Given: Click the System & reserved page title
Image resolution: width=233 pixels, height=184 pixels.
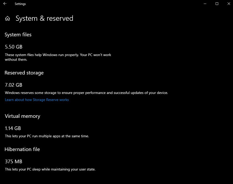Looking at the screenshot, I should (44, 18).
